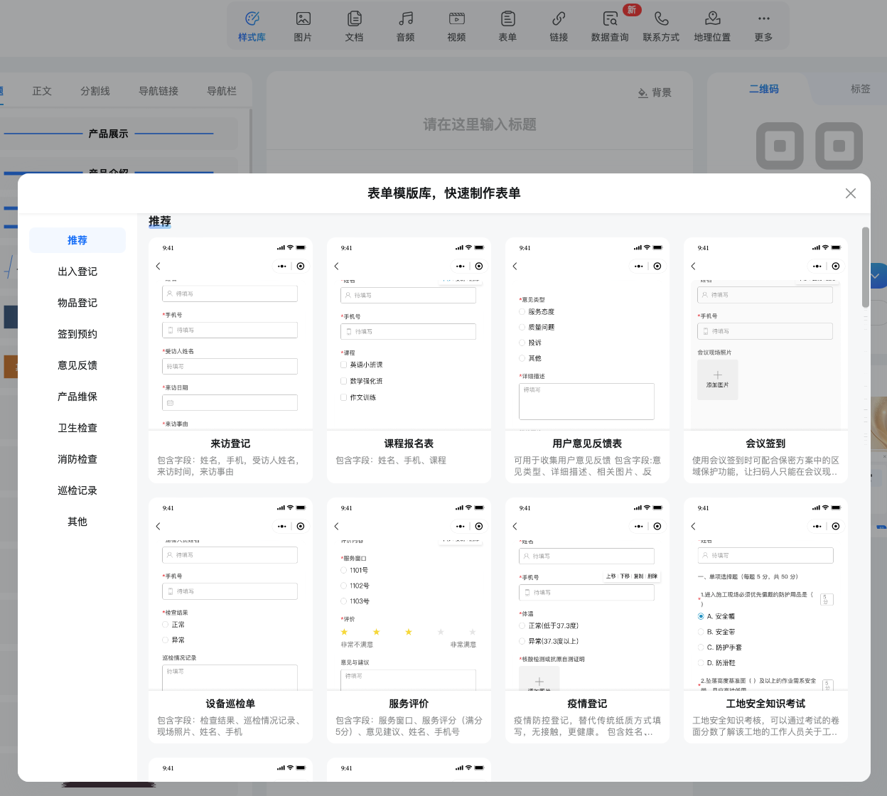
Task: Click the 来访登记 template title
Action: click(x=230, y=443)
